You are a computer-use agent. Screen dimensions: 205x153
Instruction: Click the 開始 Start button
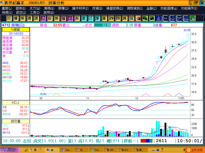click(10, 150)
